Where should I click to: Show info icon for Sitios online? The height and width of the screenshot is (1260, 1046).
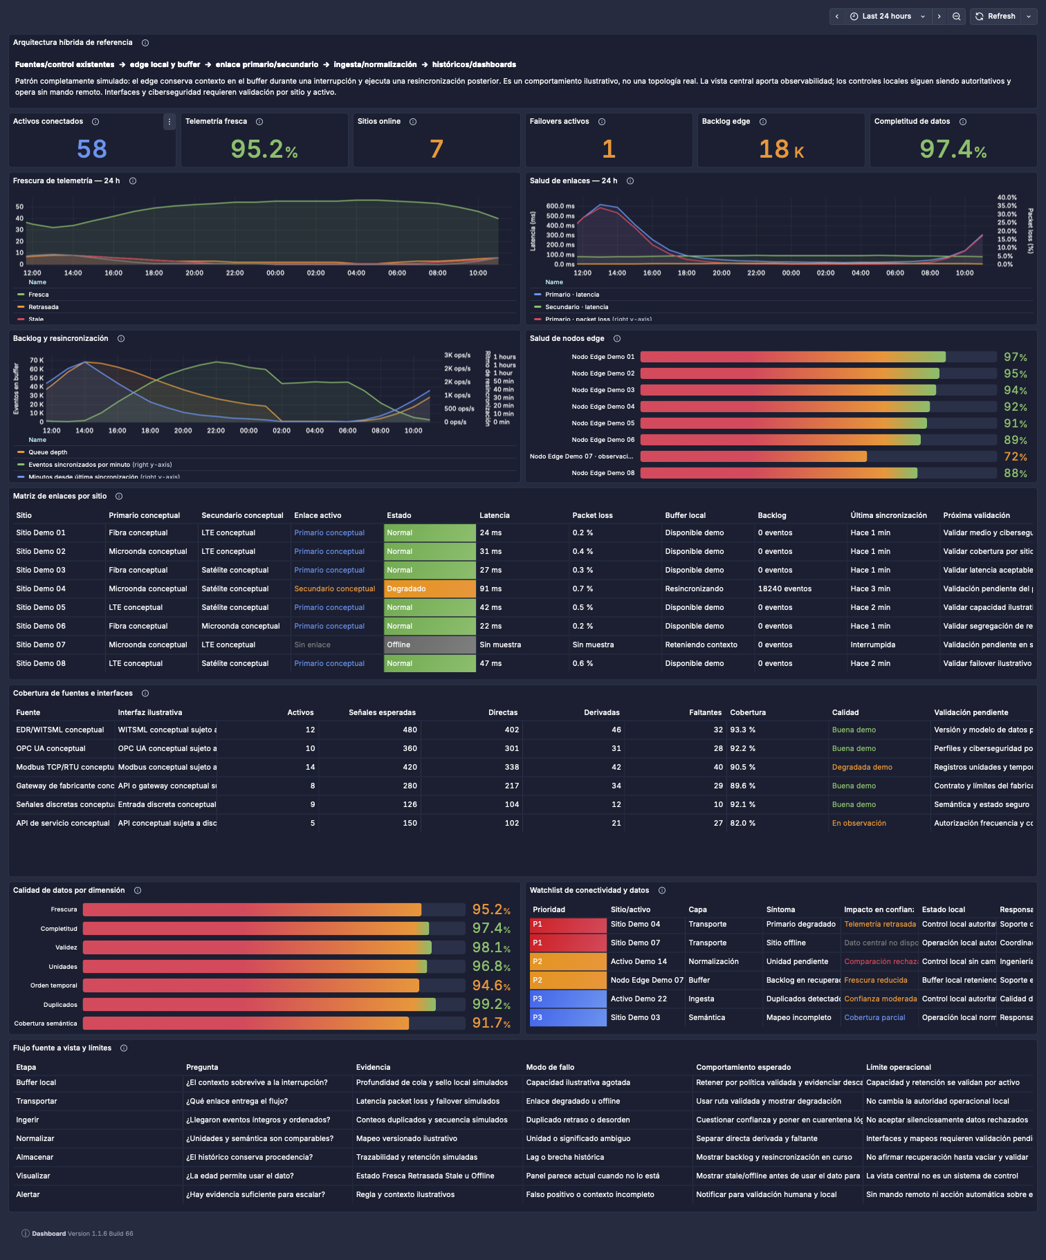tap(413, 122)
